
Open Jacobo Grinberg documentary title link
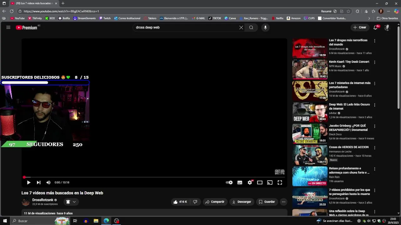(348, 128)
